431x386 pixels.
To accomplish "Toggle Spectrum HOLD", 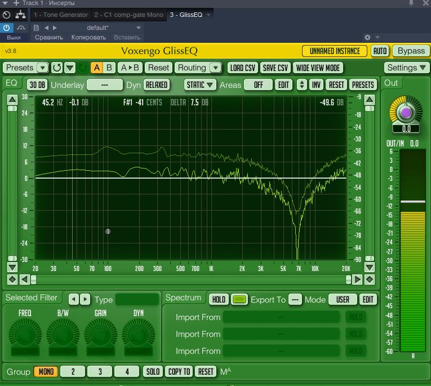I will coord(219,299).
